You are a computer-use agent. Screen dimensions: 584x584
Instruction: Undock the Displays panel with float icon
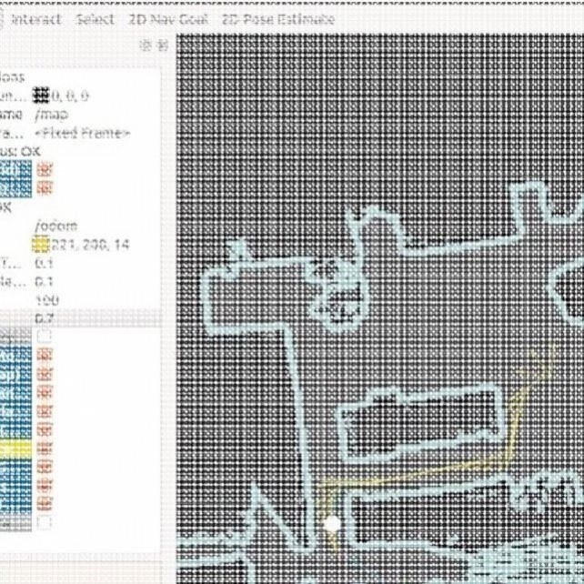click(146, 45)
